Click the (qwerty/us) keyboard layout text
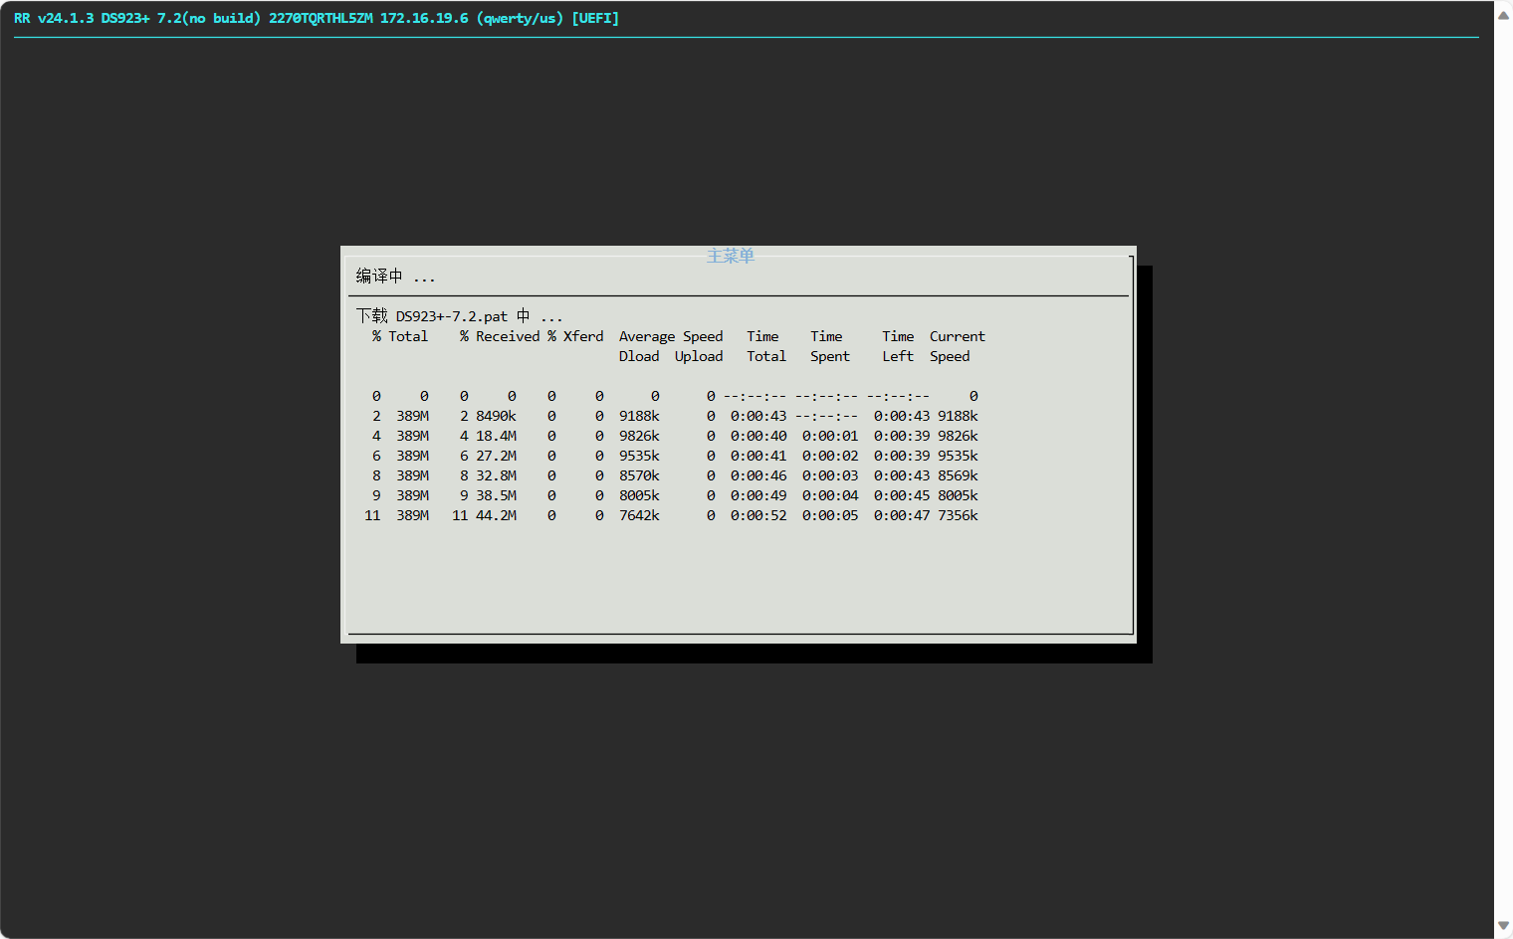The width and height of the screenshot is (1513, 939). point(520,18)
